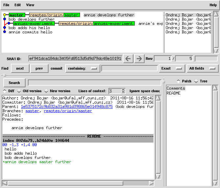The width and height of the screenshot is (220, 188).
Task: Click down arrow of commit list scrollbar
Action: pos(216,50)
